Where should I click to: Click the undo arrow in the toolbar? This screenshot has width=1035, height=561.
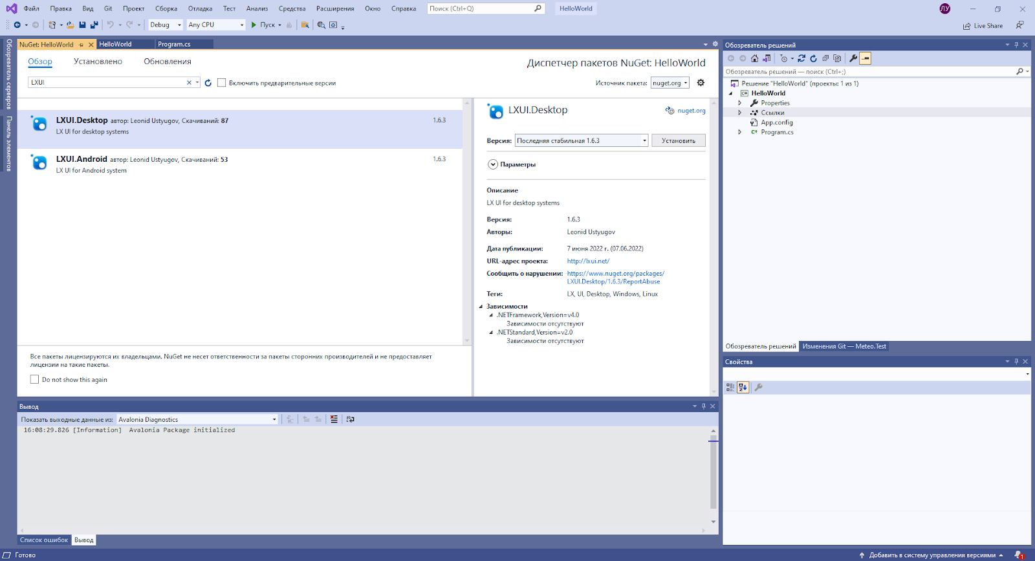pyautogui.click(x=111, y=25)
